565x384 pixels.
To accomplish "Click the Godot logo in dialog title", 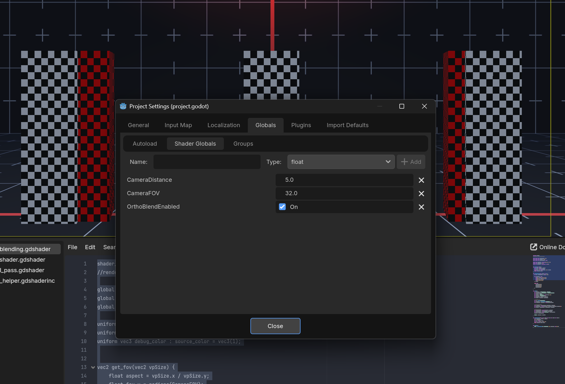I will click(123, 106).
